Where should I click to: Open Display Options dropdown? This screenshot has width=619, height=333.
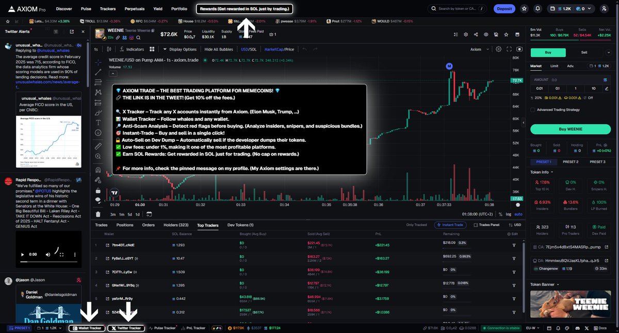pyautogui.click(x=180, y=49)
